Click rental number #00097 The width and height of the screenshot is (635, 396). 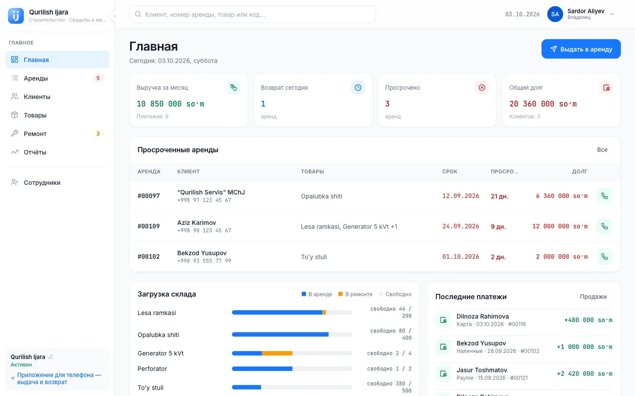pyautogui.click(x=149, y=196)
